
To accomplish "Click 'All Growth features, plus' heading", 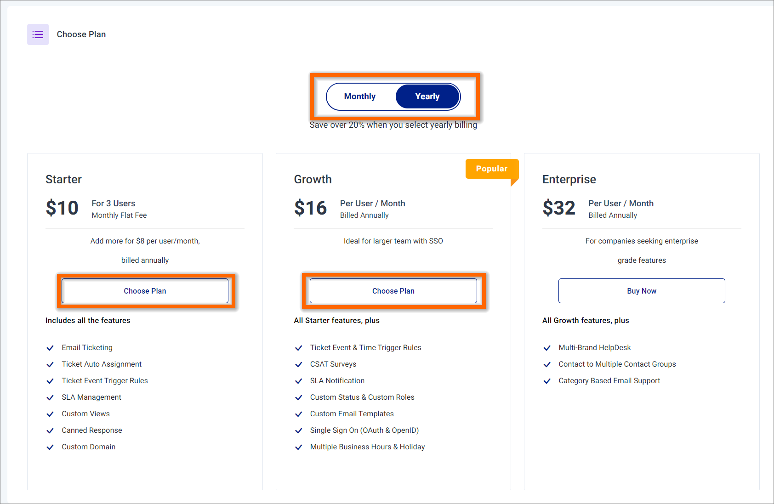I will [x=586, y=321].
